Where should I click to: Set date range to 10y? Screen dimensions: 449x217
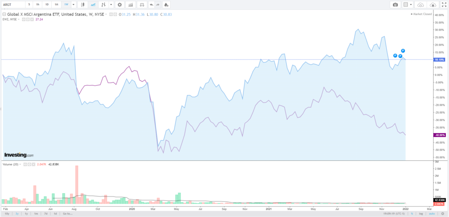(x=7, y=213)
